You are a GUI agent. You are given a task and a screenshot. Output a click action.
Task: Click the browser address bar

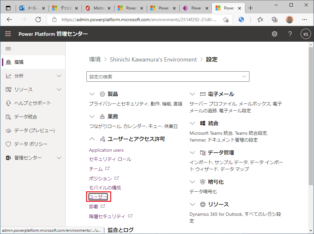tap(139, 20)
